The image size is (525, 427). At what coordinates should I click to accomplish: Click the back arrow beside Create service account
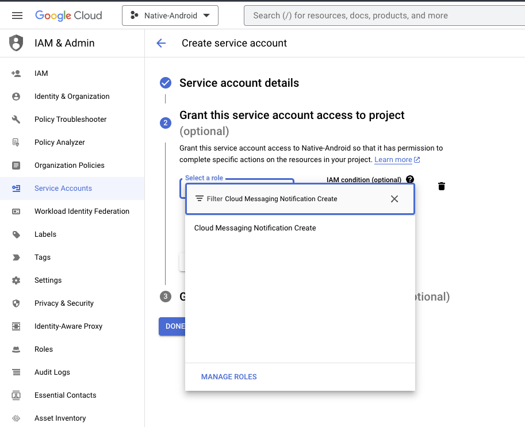click(x=161, y=43)
